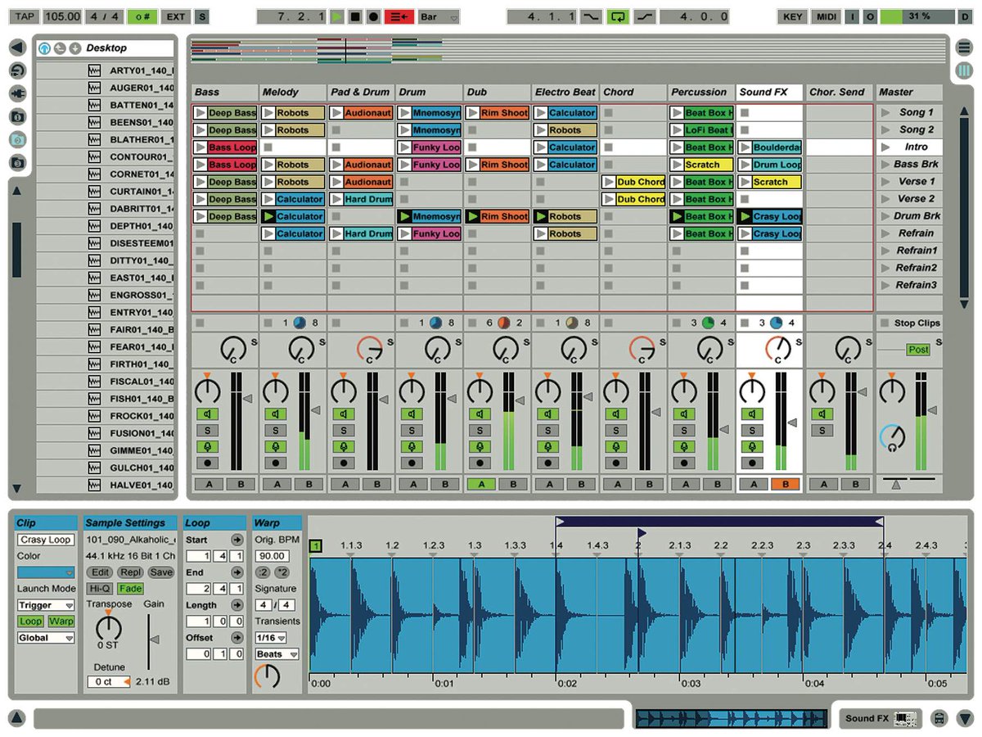982x737 pixels.
Task: Click the global Record button
Action: coord(373,16)
